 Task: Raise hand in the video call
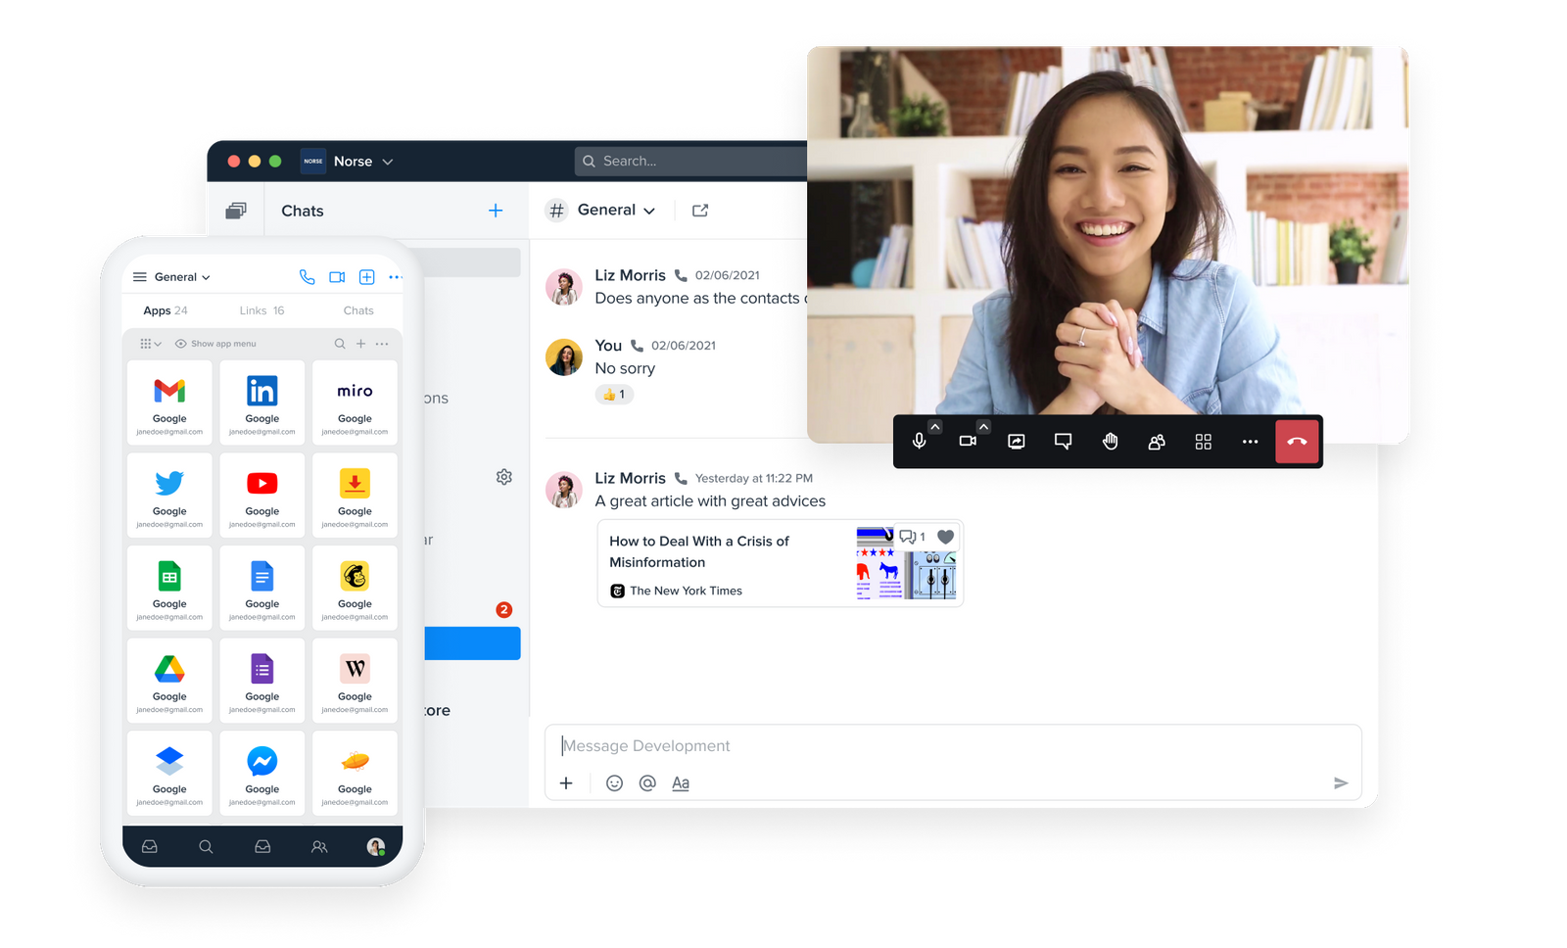click(x=1110, y=441)
